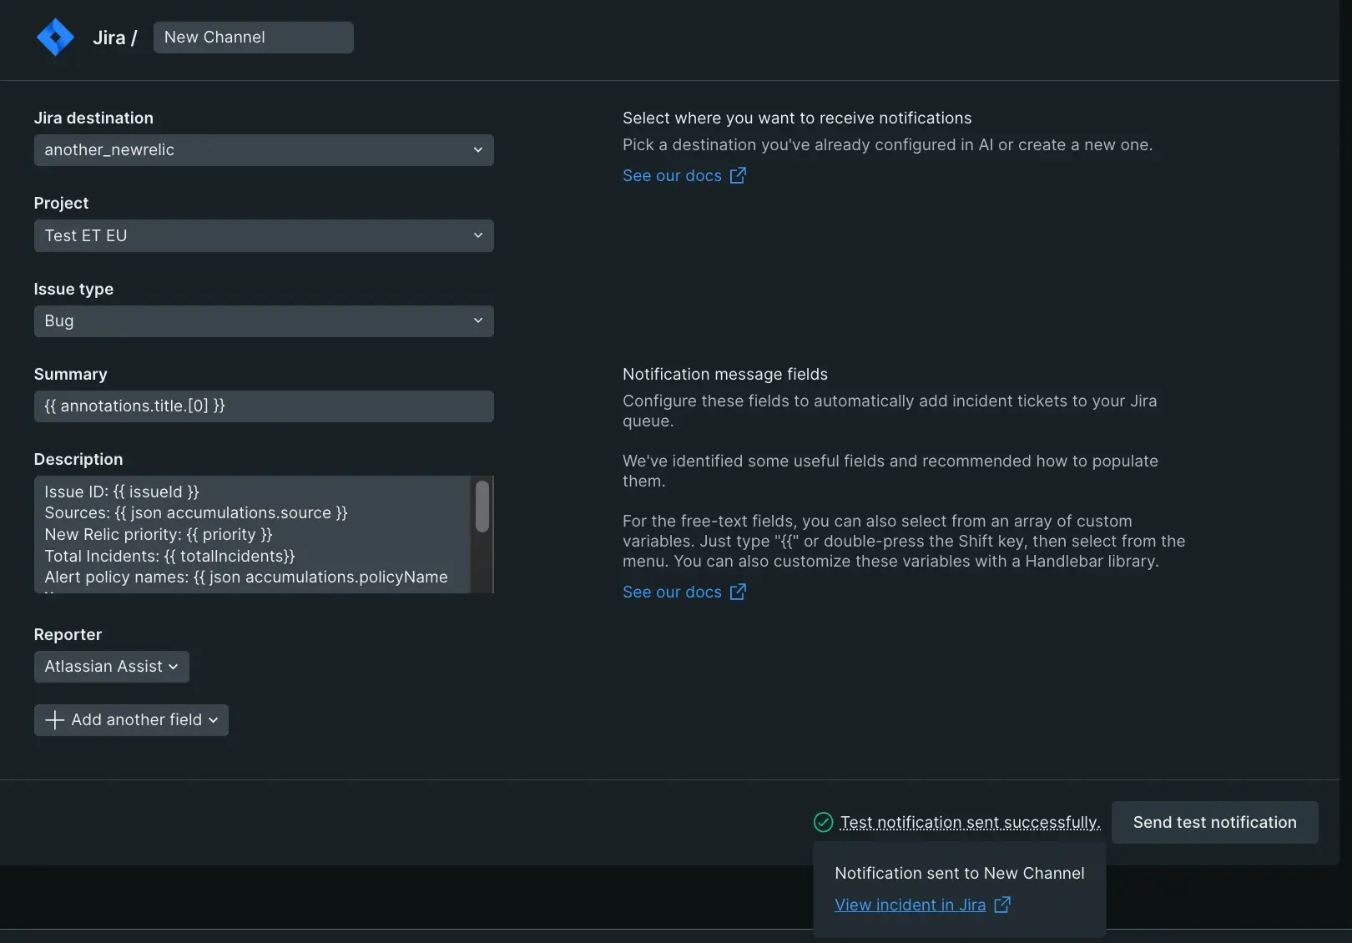Click external link icon next to View incident in Jira
The width and height of the screenshot is (1352, 943).
coord(1002,905)
